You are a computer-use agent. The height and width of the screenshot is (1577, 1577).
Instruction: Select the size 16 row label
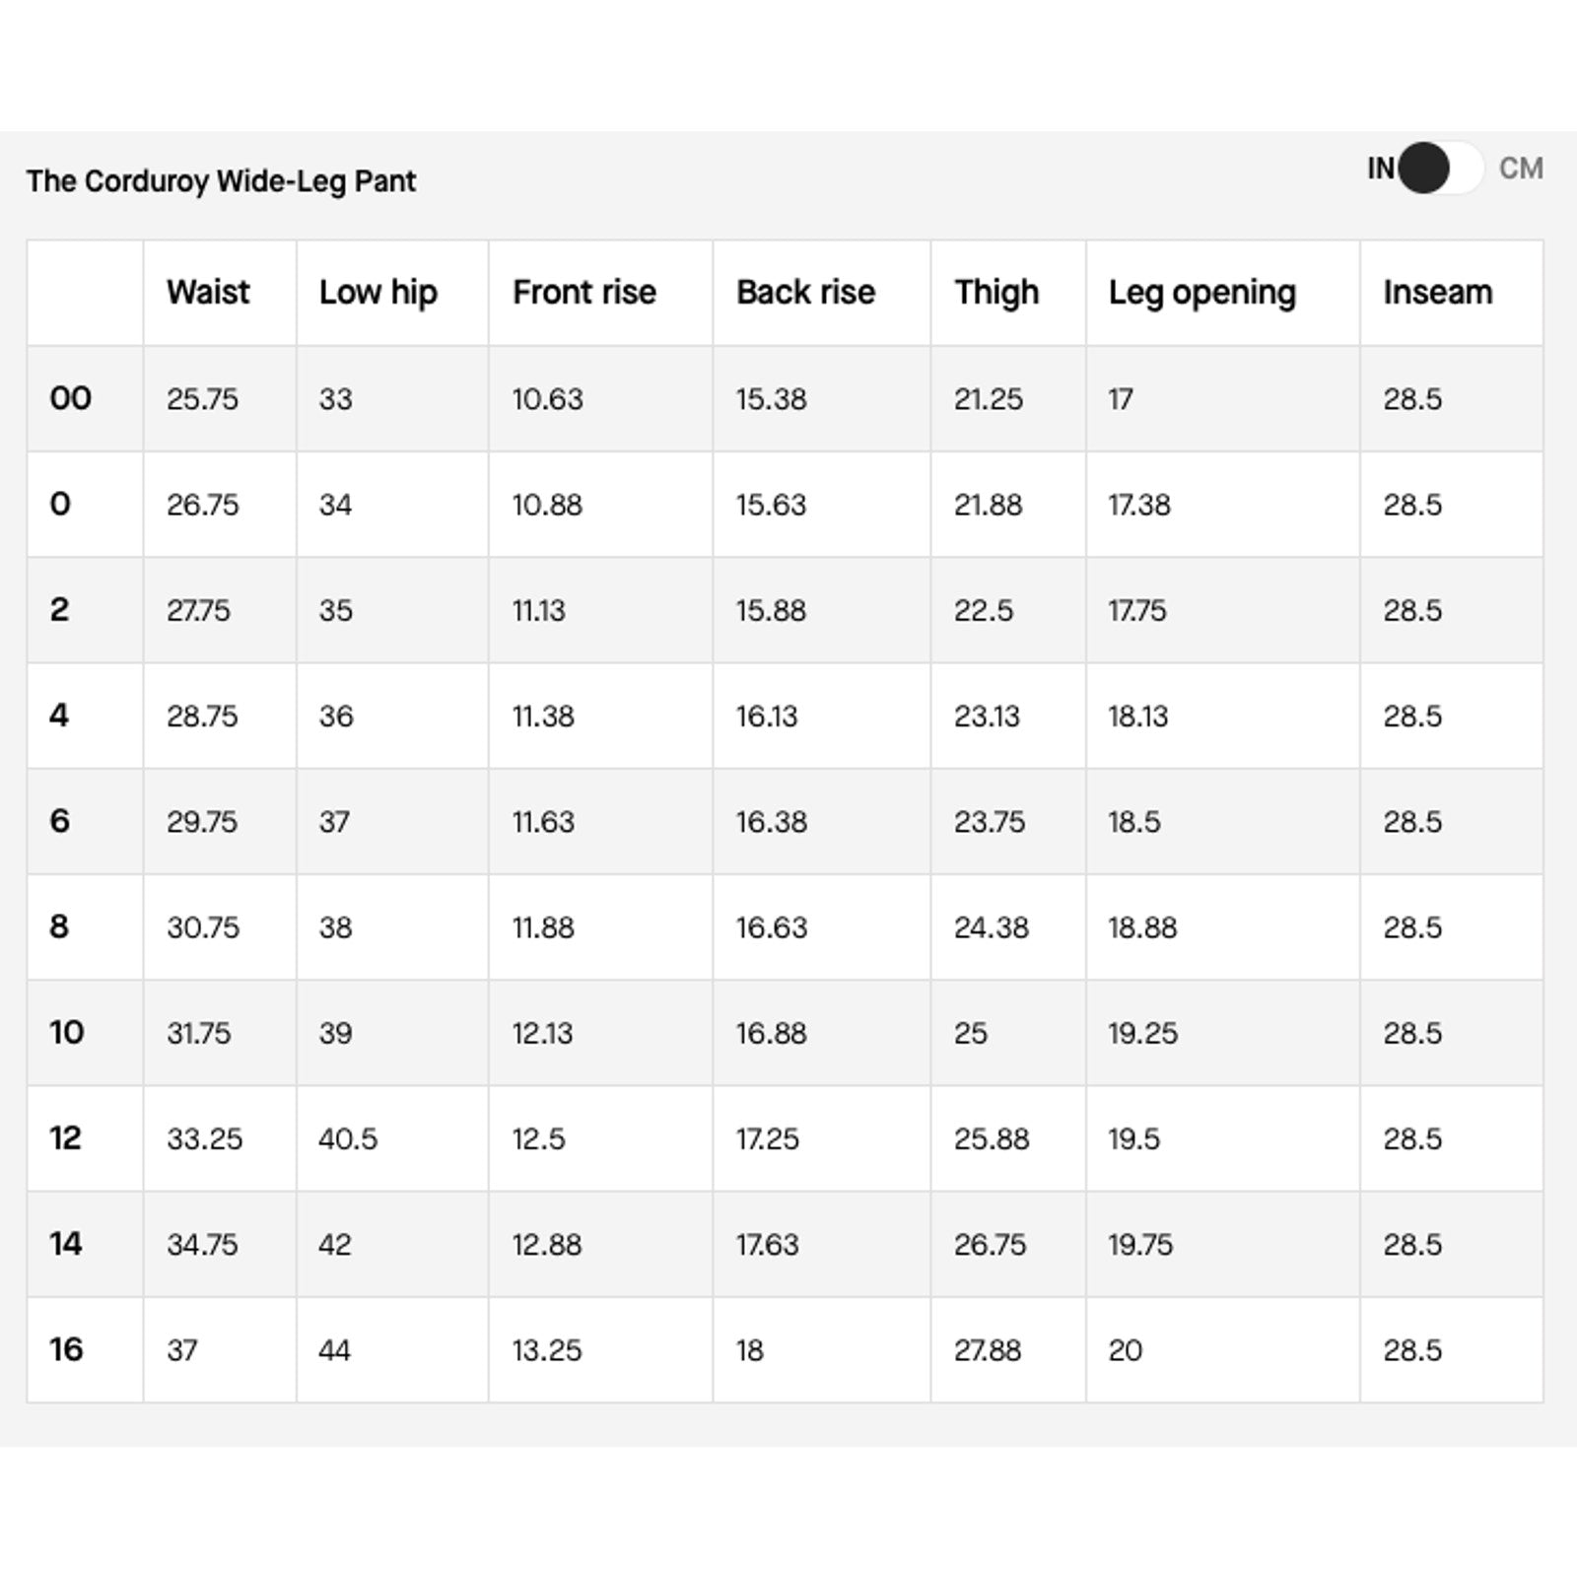[x=66, y=1349]
